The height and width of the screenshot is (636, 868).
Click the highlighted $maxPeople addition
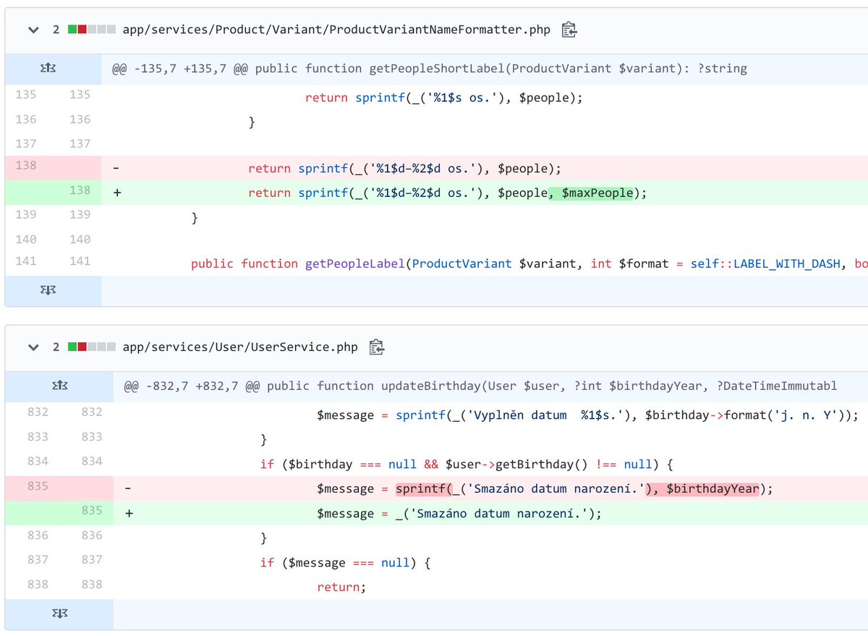coord(591,193)
